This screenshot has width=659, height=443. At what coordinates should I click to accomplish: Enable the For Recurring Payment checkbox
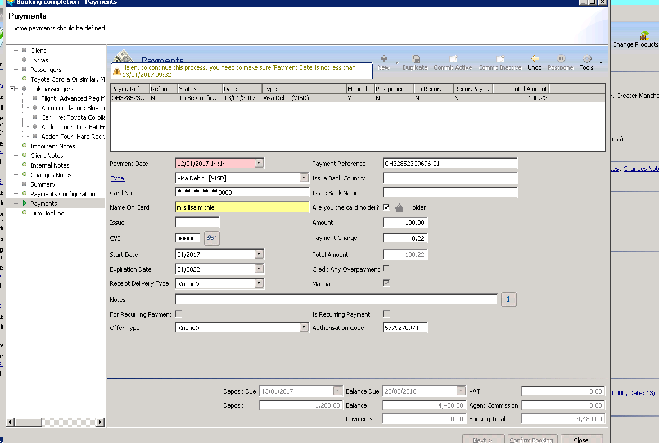click(x=179, y=314)
